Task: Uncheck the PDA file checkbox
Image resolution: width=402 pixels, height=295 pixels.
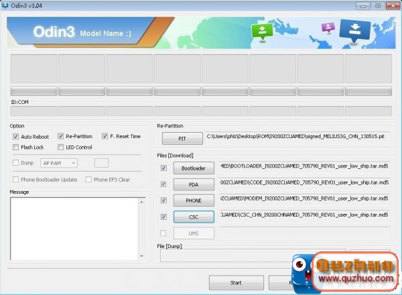Action: point(163,184)
